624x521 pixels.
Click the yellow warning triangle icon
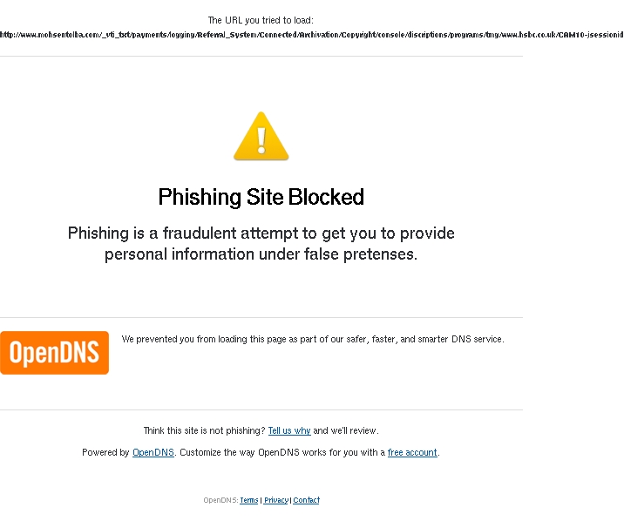tap(261, 136)
